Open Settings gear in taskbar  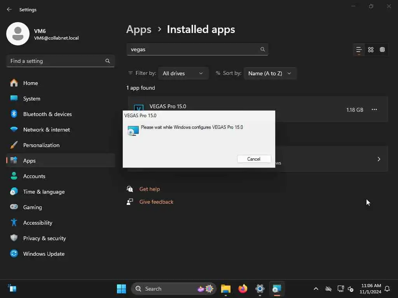(260, 289)
